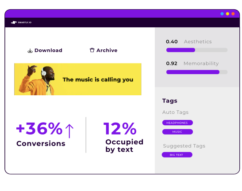Open the yellow music ad banner
Screen dimensions: 242x191
pyautogui.click(x=78, y=79)
